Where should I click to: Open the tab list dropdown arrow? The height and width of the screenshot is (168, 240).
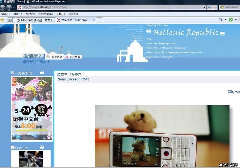[14, 20]
